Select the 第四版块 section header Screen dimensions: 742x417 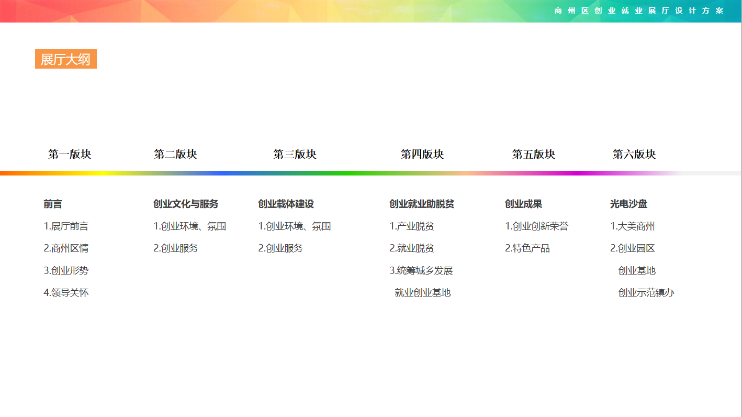pos(423,155)
